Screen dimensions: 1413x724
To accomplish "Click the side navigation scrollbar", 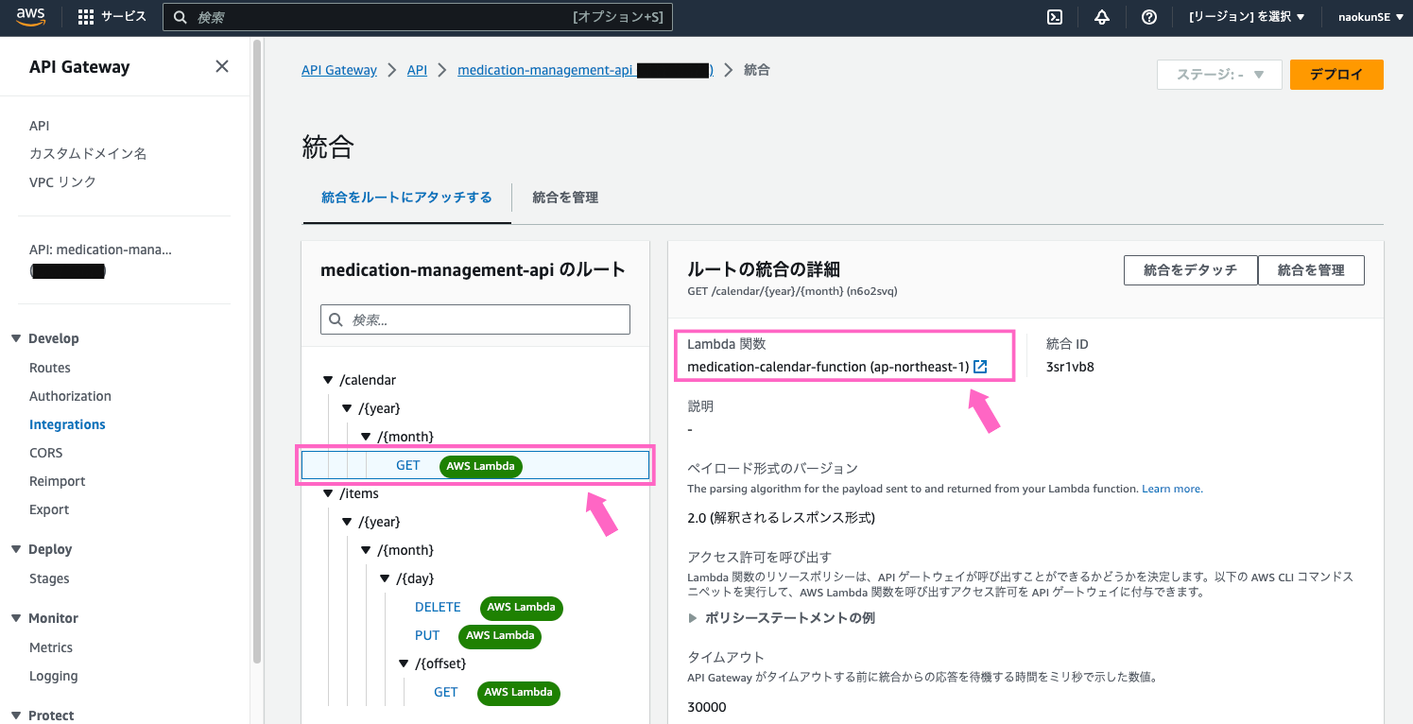I will point(256,350).
